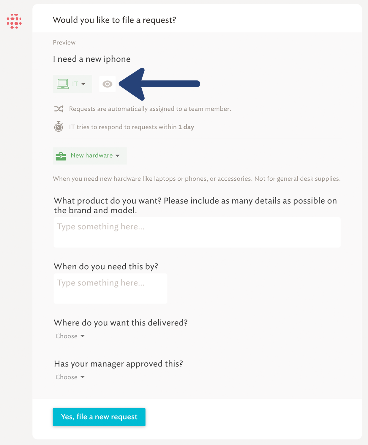Toggle the eye visibility icon
This screenshot has height=445, width=368.
(107, 84)
